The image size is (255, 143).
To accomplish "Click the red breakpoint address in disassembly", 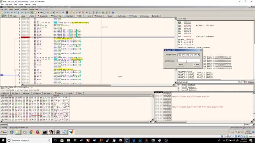I will (x=25, y=37).
